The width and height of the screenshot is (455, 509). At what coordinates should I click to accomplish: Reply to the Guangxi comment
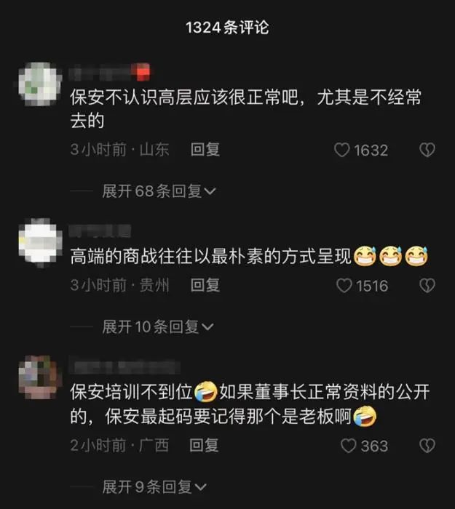tap(204, 445)
